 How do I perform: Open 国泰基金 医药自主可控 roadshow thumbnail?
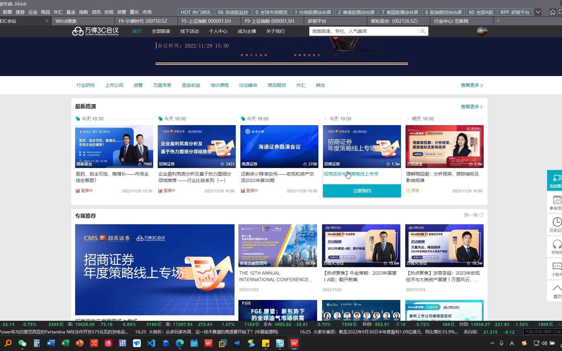pos(114,147)
